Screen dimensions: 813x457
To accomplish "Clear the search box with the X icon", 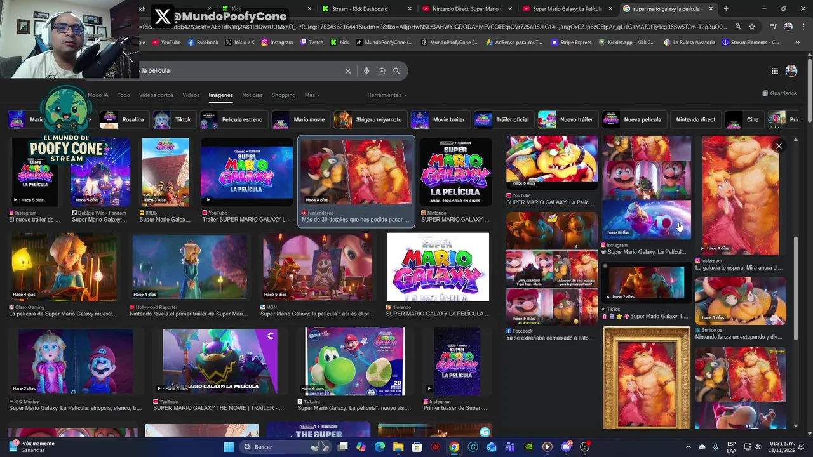I will tap(347, 70).
